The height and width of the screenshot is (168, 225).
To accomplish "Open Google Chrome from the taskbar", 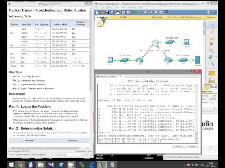I will pyautogui.click(x=20, y=165).
